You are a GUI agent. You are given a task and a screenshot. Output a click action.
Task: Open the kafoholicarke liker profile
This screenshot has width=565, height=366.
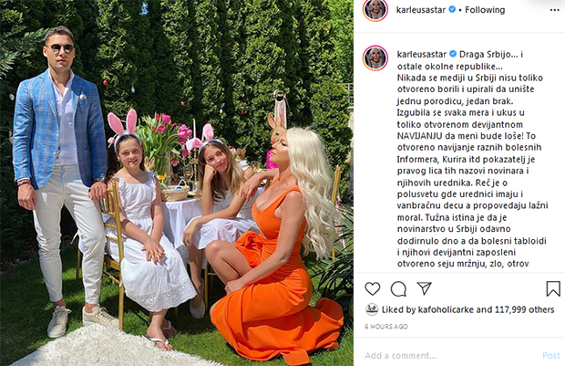[446, 309]
